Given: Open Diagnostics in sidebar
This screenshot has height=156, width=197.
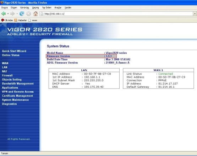Looking at the screenshot, I should pos(9,104).
